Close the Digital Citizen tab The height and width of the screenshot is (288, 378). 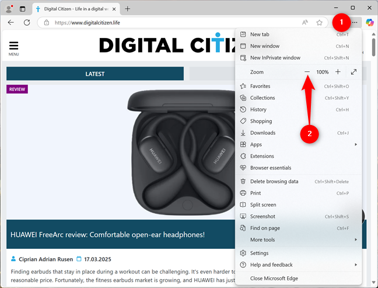[x=114, y=9]
